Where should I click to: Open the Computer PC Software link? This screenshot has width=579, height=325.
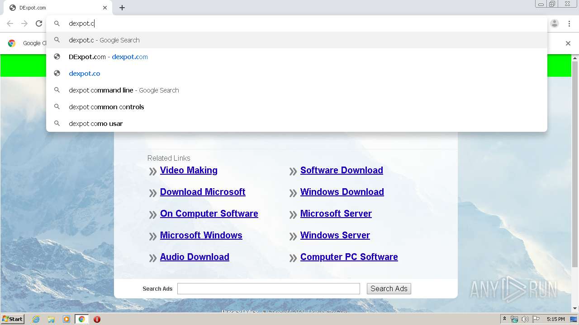[x=349, y=257]
